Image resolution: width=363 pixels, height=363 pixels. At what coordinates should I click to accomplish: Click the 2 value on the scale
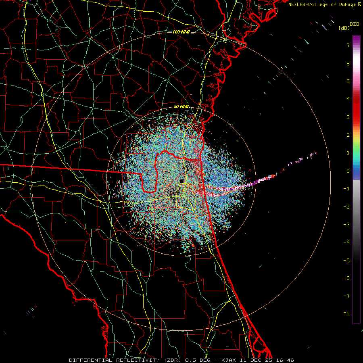pos(348,135)
